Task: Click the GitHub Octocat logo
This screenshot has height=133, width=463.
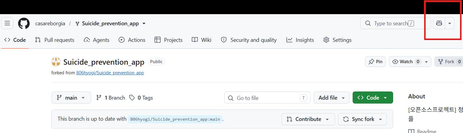Action: 24,23
